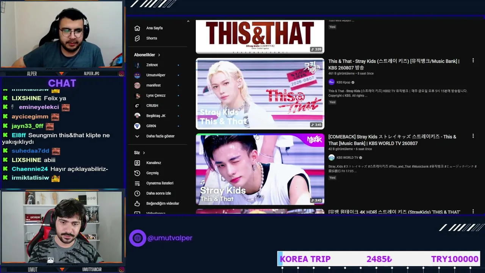The image size is (485, 273).
Task: Open the Zeitnot channel avatar
Action: [x=137, y=65]
